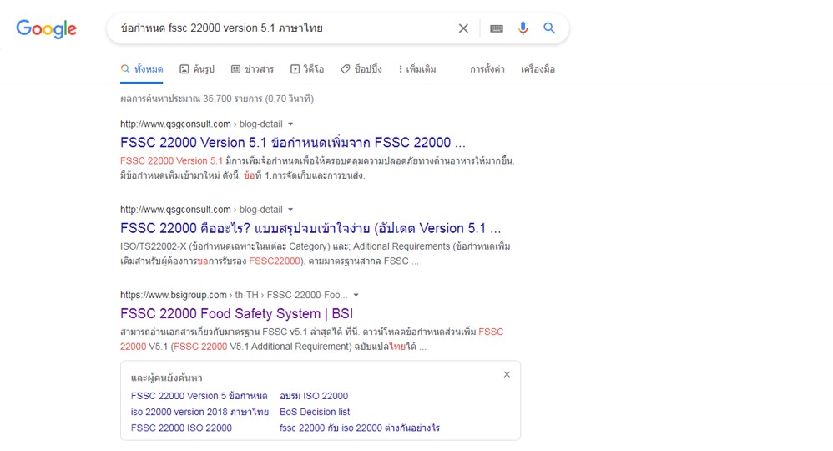This screenshot has width=833, height=451.
Task: Search 'อบรม ISO 22000' suggestion
Action: 314,396
